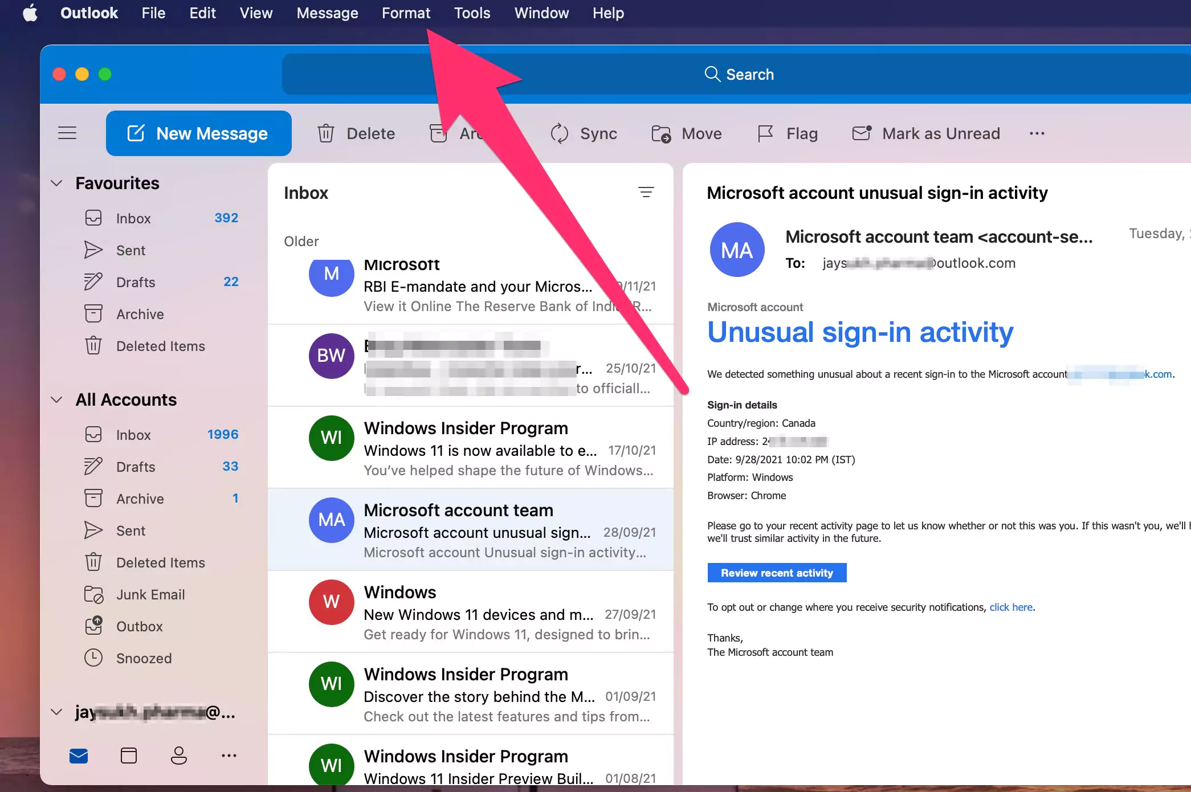The image size is (1191, 792).
Task: Open the File menu
Action: pos(153,13)
